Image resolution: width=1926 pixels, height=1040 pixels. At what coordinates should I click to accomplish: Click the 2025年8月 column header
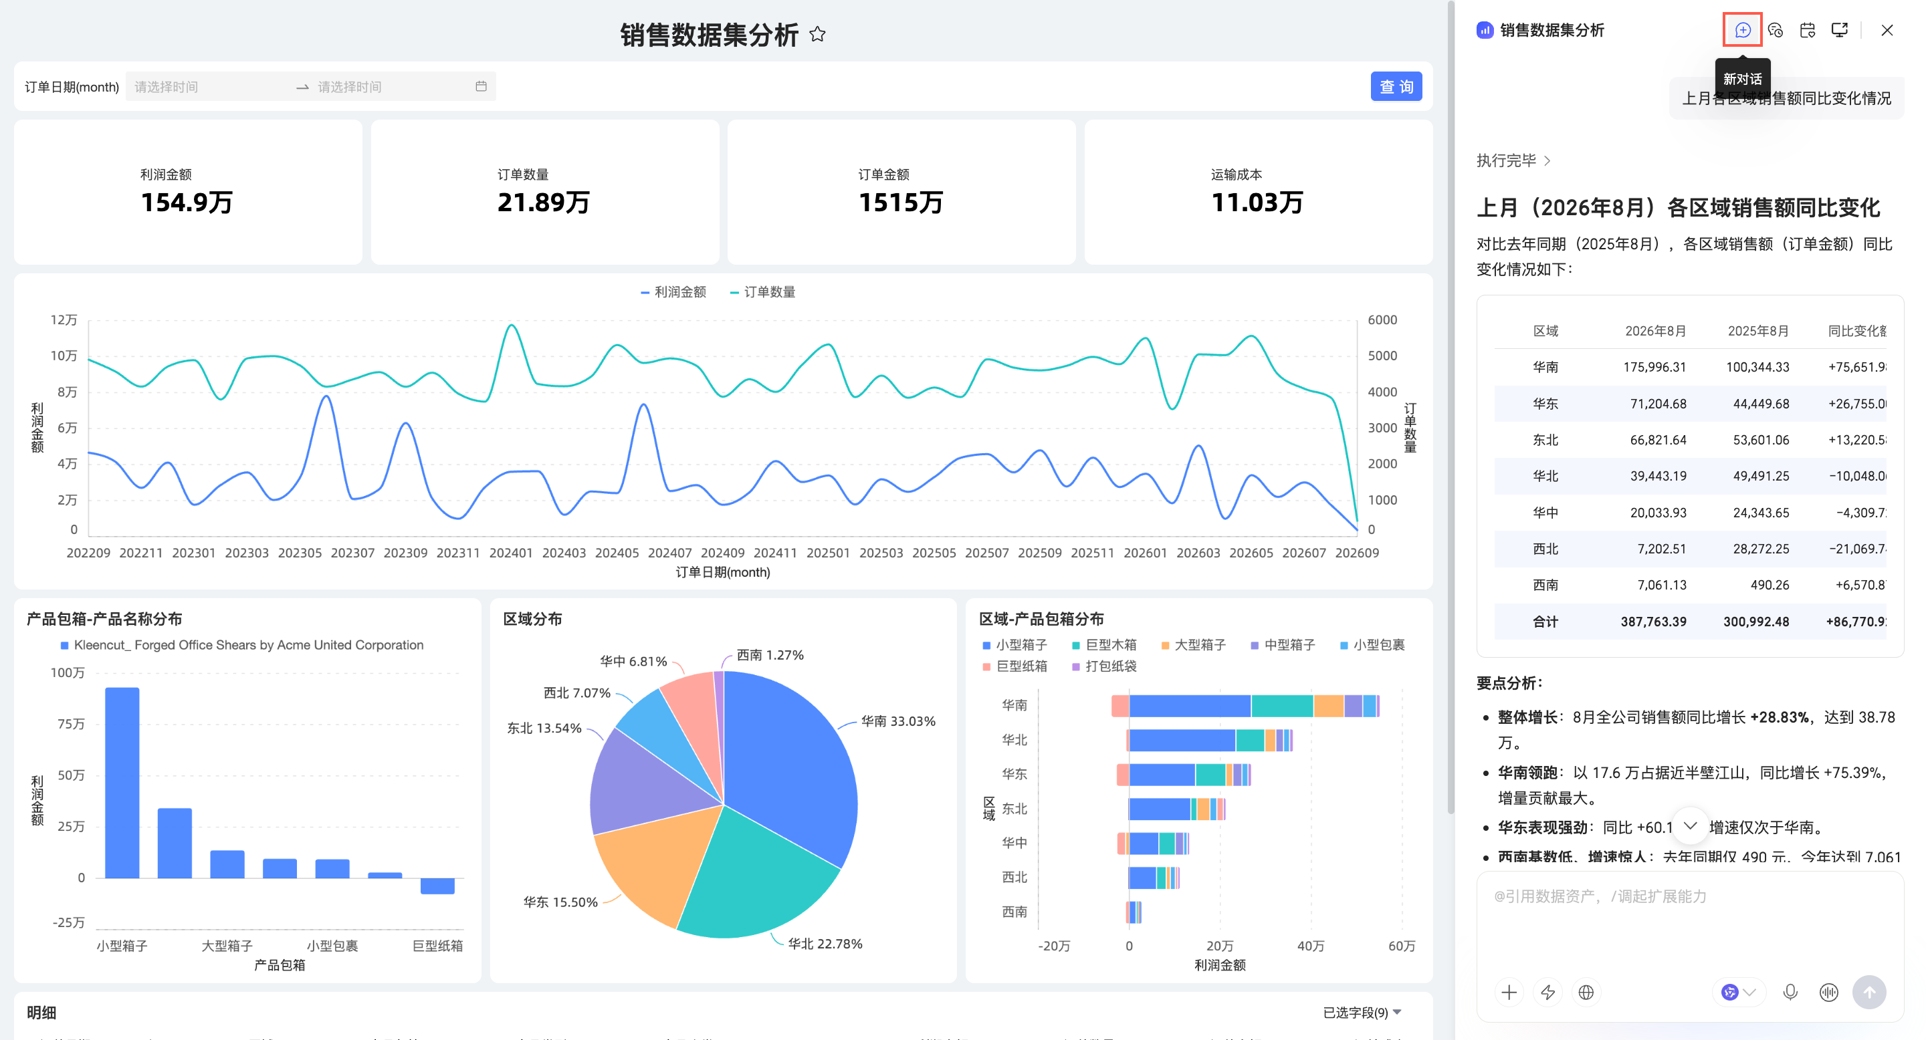pyautogui.click(x=1757, y=330)
